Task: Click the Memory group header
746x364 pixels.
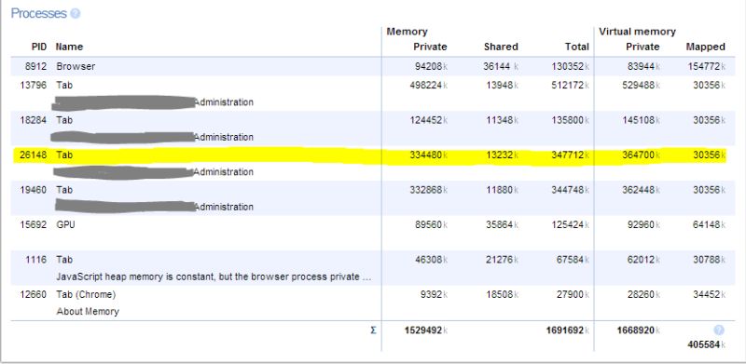Action: click(x=407, y=32)
